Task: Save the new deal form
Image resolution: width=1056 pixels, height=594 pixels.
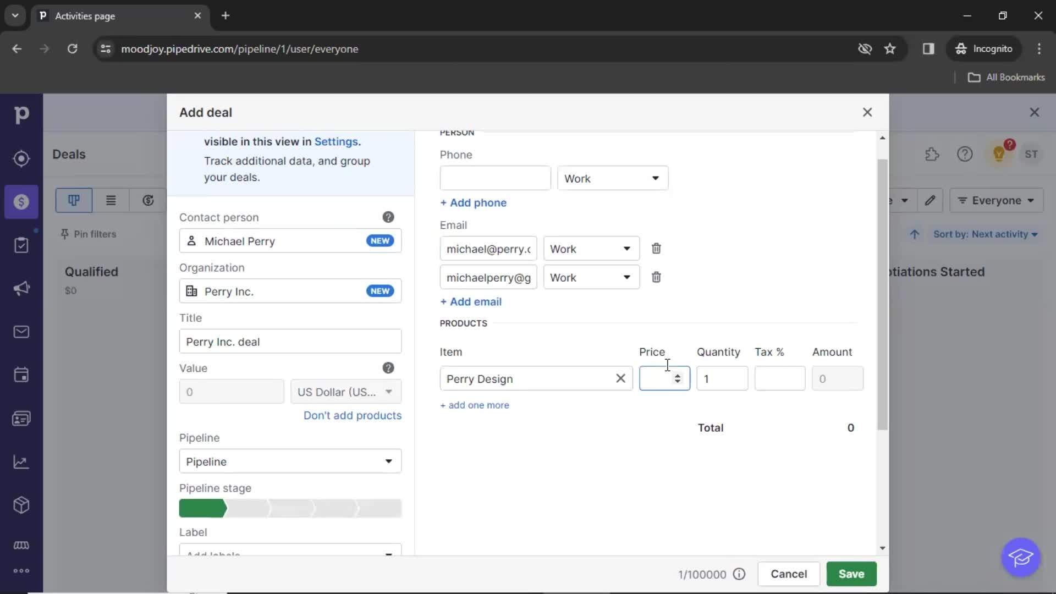Action: coord(851,574)
